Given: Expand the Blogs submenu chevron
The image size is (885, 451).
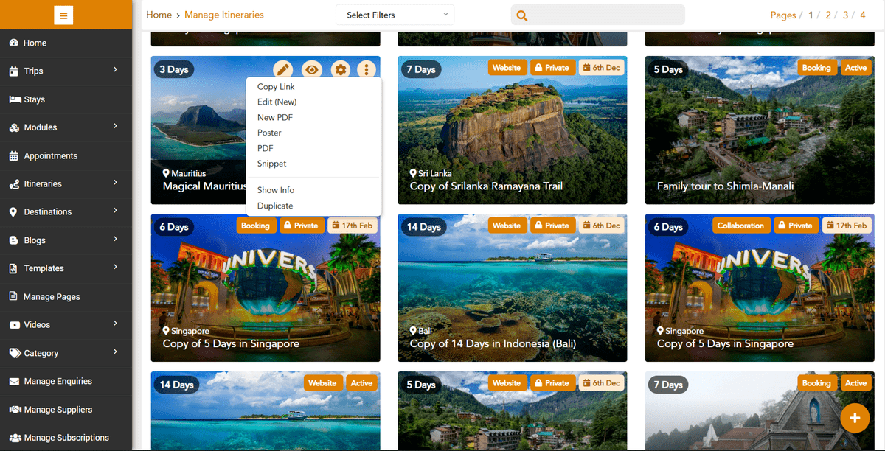Looking at the screenshot, I should click(x=116, y=239).
